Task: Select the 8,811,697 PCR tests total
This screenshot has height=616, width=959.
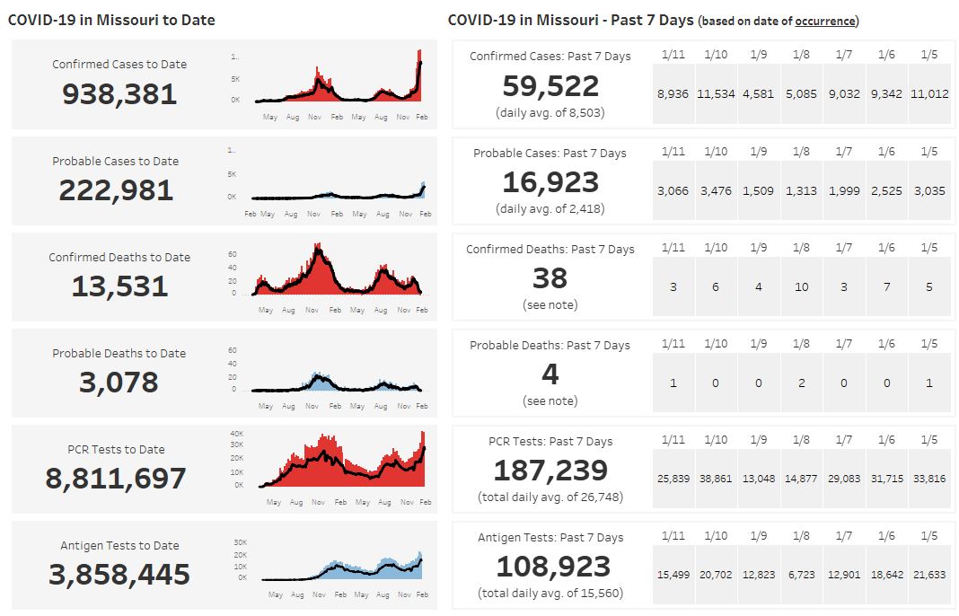Action: click(x=116, y=479)
